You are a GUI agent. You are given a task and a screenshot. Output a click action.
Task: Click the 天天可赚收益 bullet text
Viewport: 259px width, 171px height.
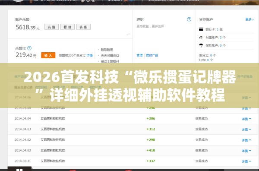click(110, 56)
